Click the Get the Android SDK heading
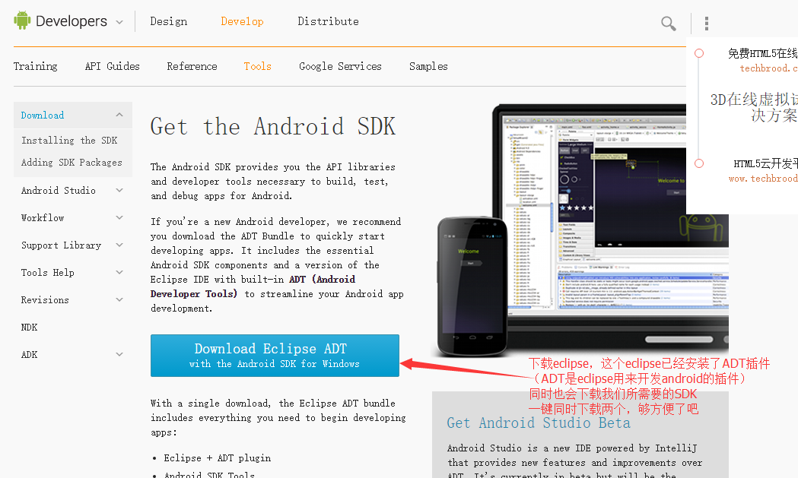 coord(273,126)
